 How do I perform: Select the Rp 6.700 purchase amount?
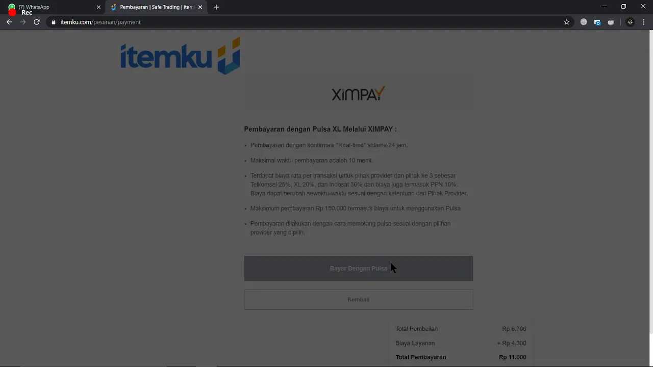[514, 329]
